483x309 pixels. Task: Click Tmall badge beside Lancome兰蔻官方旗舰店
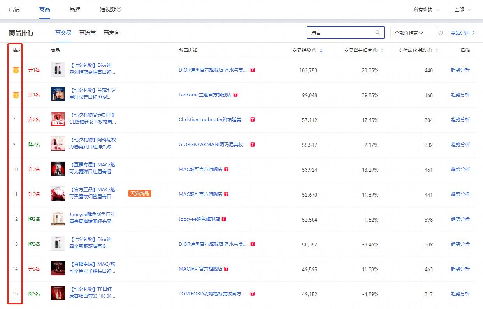[x=235, y=95]
